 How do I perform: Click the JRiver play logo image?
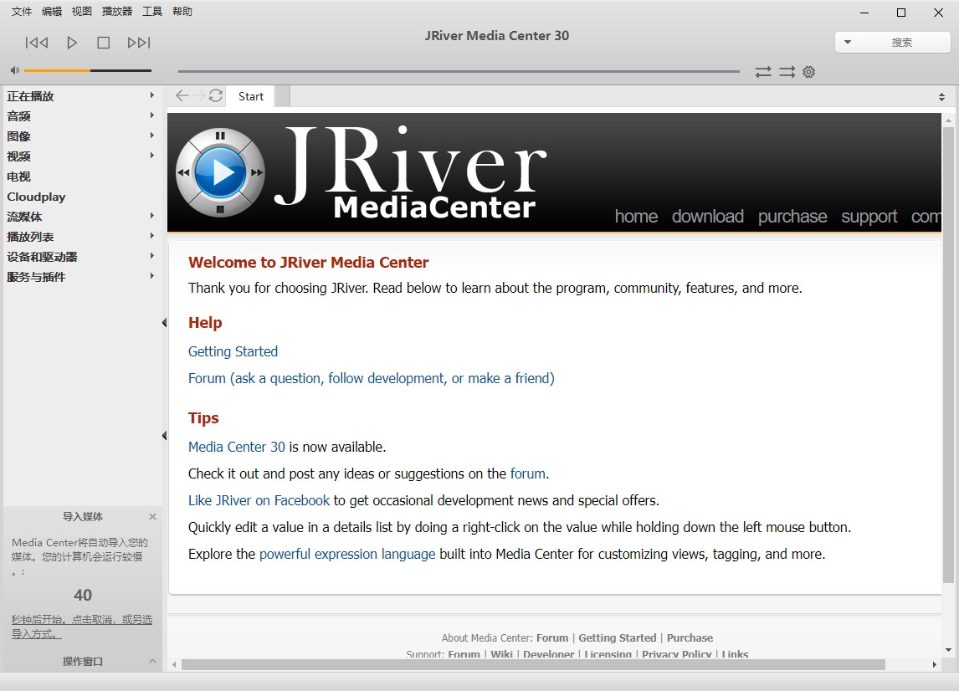point(220,173)
